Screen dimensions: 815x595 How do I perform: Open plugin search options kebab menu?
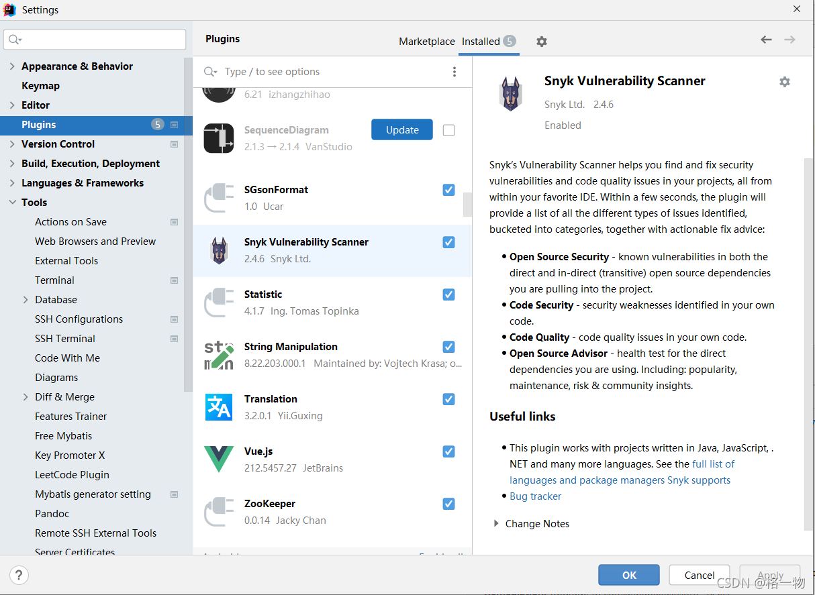[454, 72]
